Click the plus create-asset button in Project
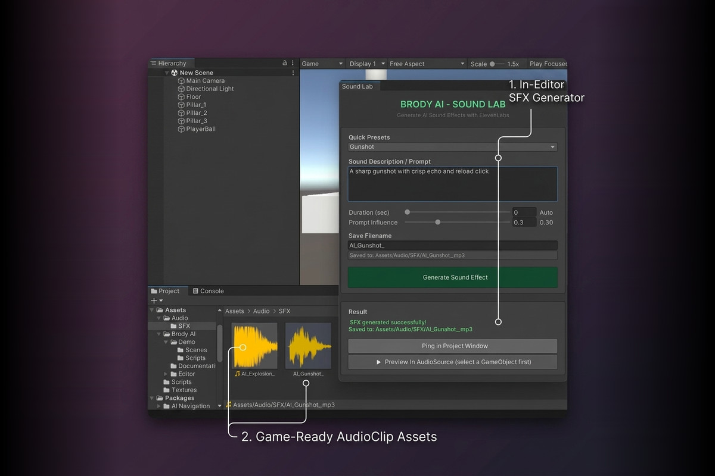Viewport: 715px width, 476px height. [154, 301]
